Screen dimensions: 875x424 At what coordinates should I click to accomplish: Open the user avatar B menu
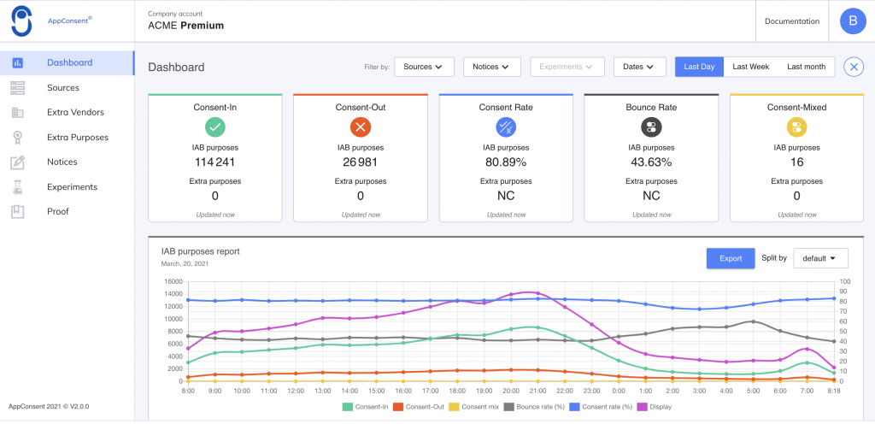point(852,21)
